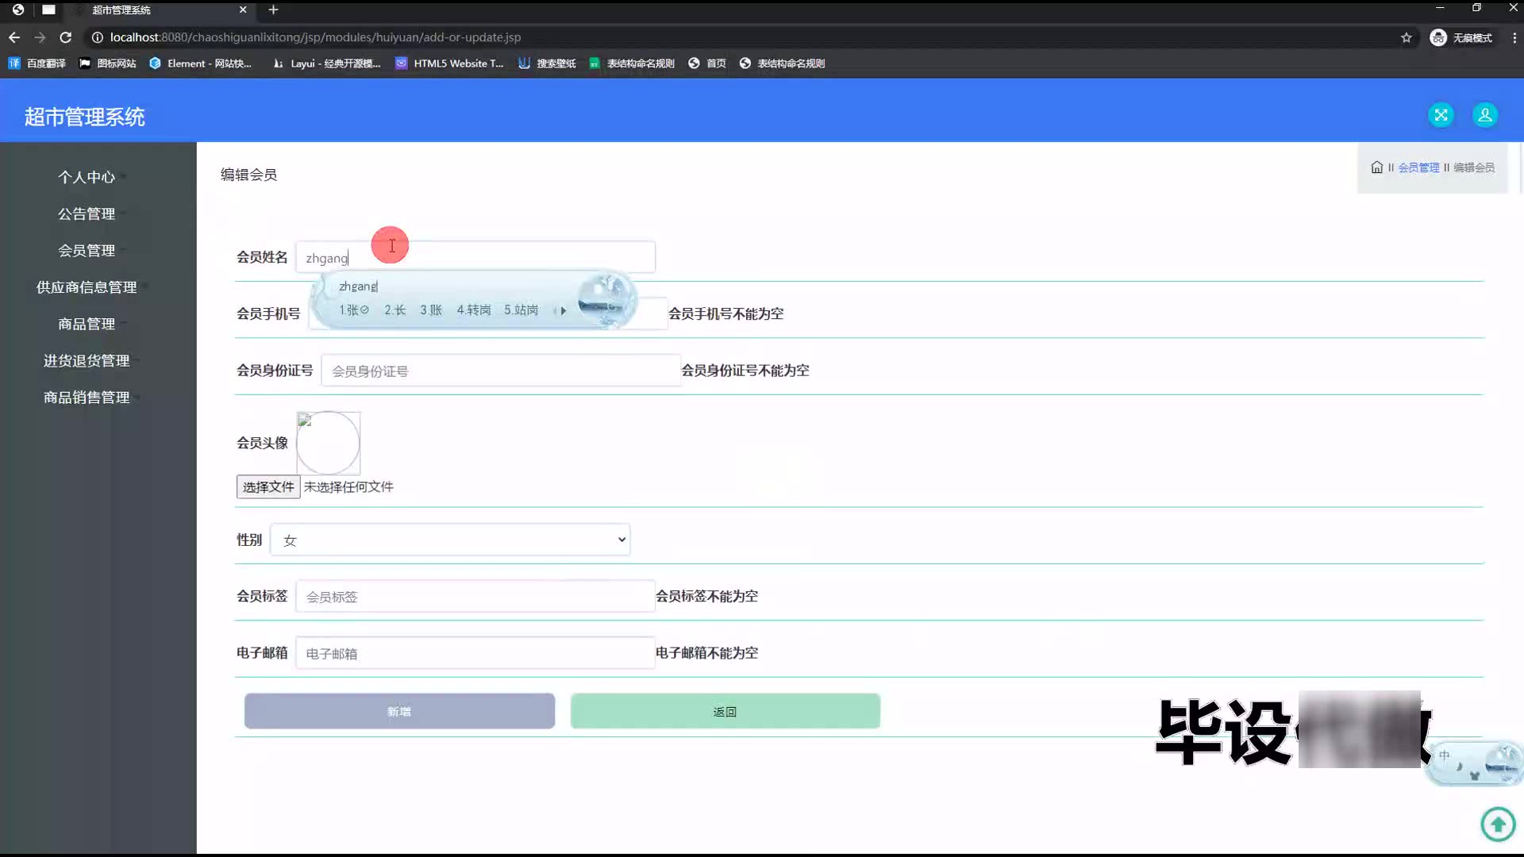Click the fullscreen toggle icon in header
This screenshot has width=1524, height=857.
1441,115
